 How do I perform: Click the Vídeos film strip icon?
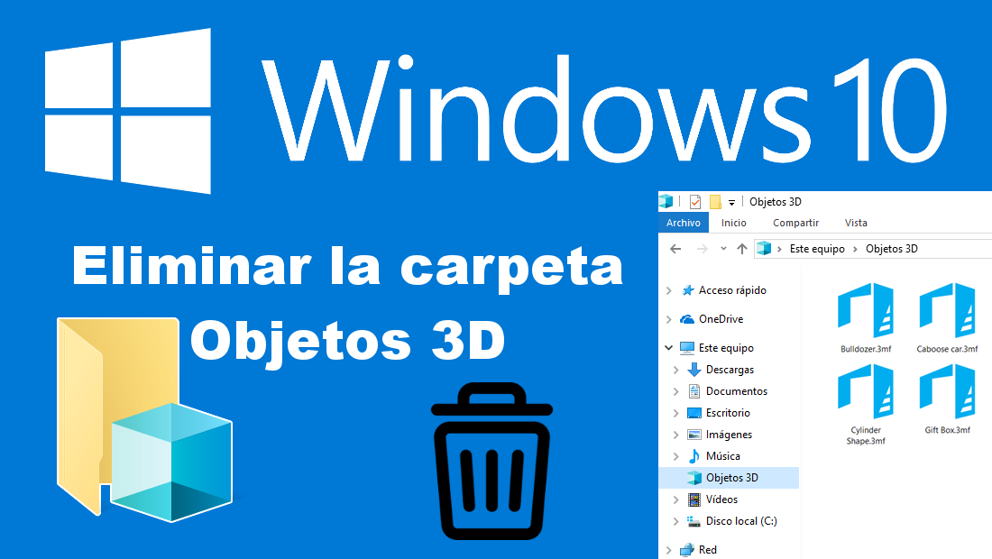pyautogui.click(x=694, y=499)
